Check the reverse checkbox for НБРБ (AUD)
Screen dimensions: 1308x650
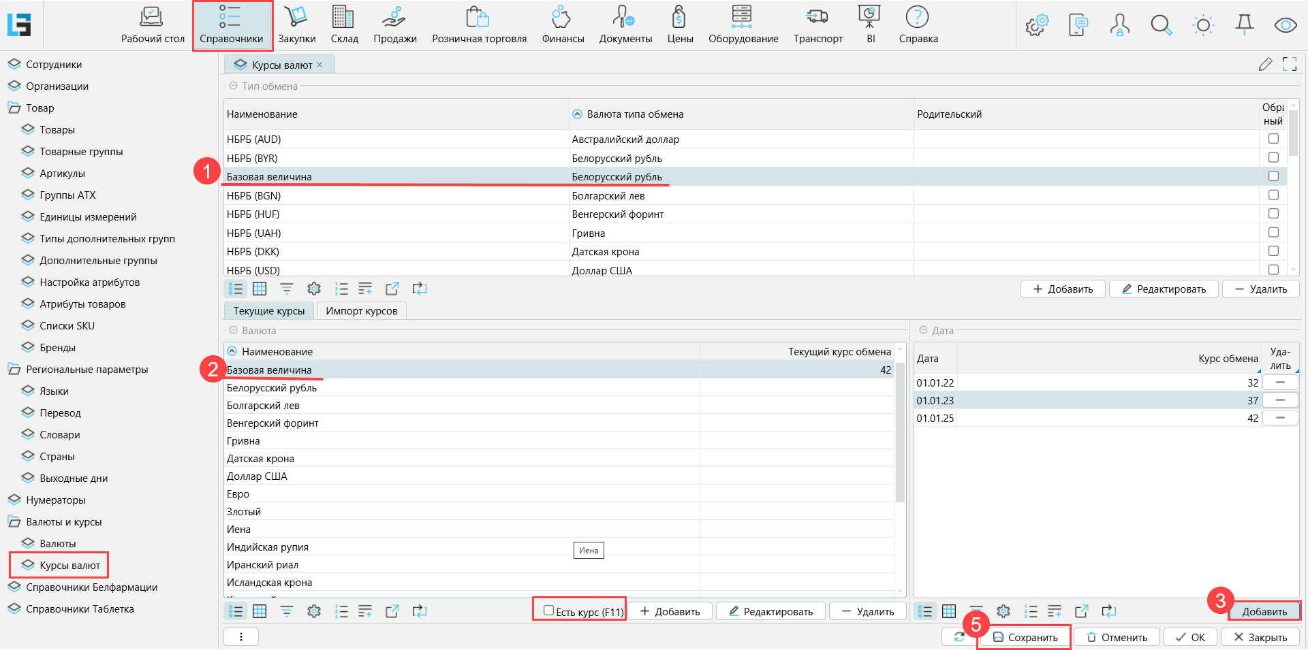(x=1273, y=139)
